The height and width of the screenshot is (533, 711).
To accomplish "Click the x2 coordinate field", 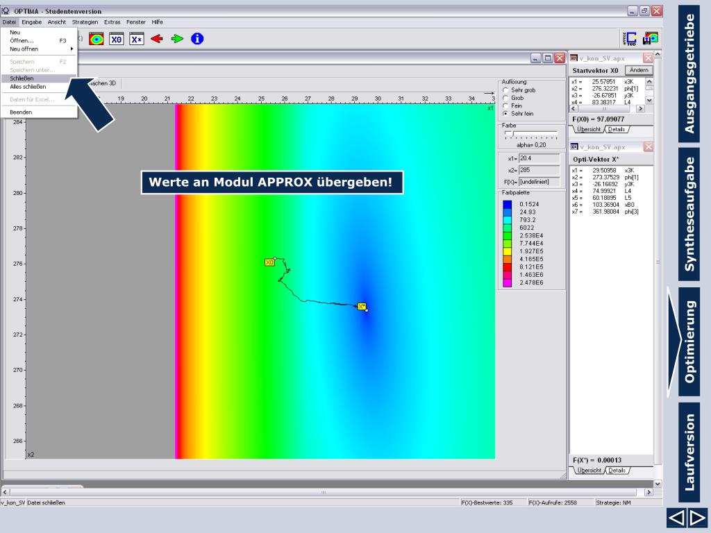I will pyautogui.click(x=539, y=170).
